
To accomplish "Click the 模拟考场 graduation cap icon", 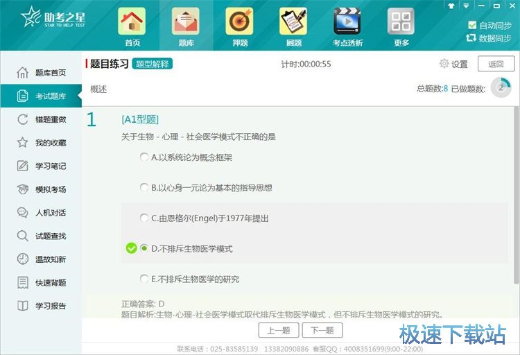I will [23, 189].
